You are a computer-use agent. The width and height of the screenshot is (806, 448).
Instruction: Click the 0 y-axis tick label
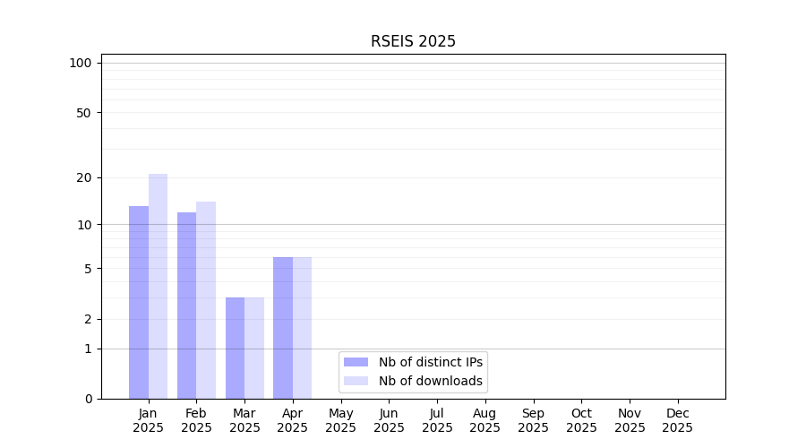tap(88, 399)
